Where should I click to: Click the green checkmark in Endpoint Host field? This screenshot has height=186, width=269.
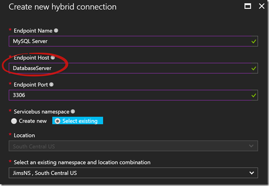click(254, 68)
